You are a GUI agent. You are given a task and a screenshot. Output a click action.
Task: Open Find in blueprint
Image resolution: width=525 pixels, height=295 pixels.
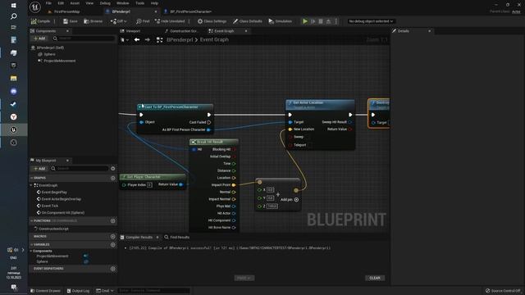[143, 21]
